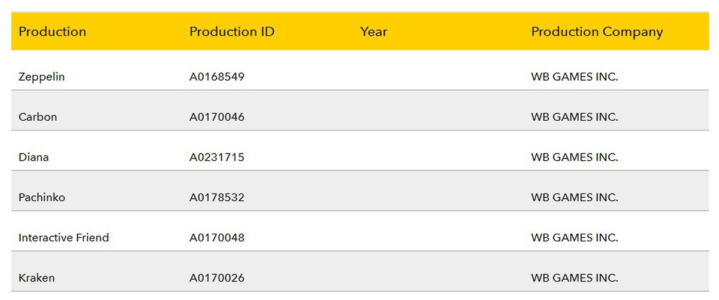
Task: Click WB GAMES INC. in Kraken row
Action: [574, 278]
